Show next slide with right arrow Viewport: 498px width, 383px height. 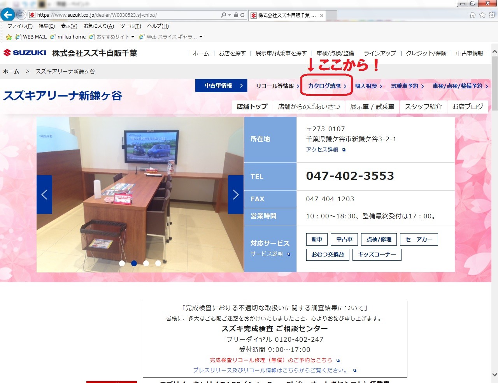[x=235, y=194]
